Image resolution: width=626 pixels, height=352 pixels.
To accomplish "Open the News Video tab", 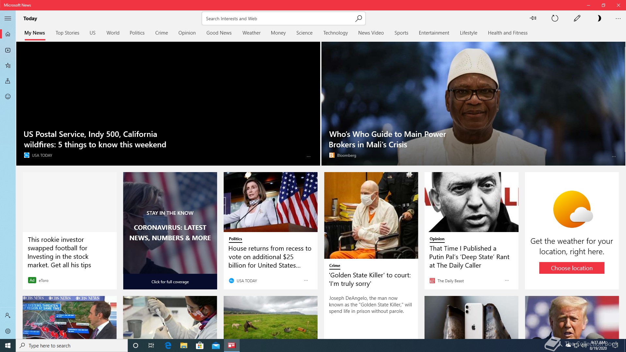I will tap(371, 33).
